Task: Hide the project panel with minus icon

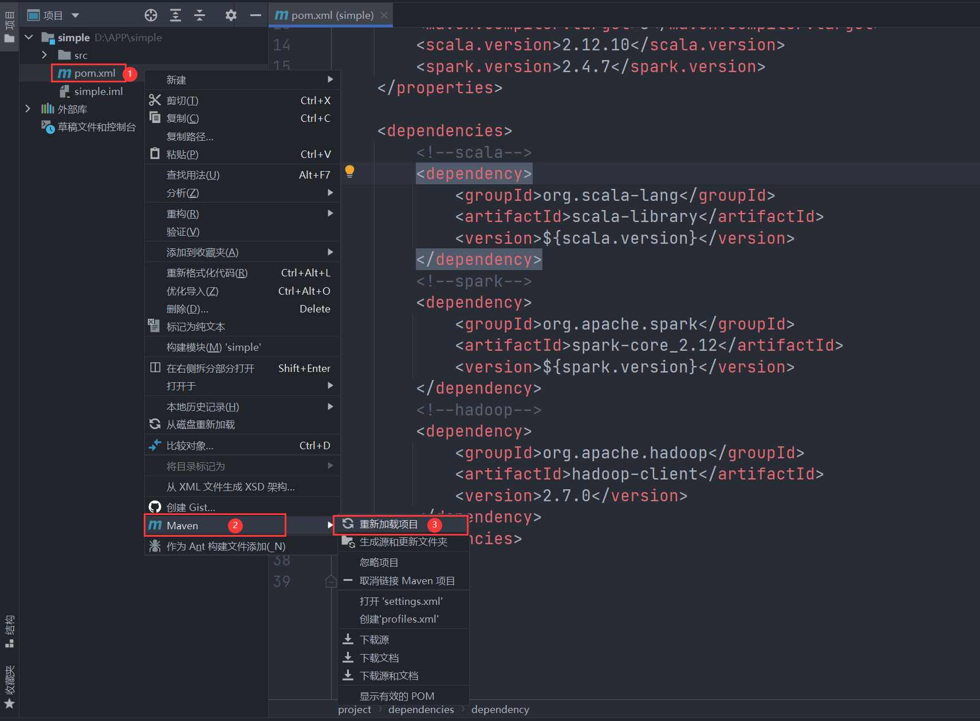Action: [256, 15]
